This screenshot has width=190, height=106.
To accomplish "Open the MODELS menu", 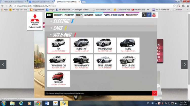I will tap(79, 15).
